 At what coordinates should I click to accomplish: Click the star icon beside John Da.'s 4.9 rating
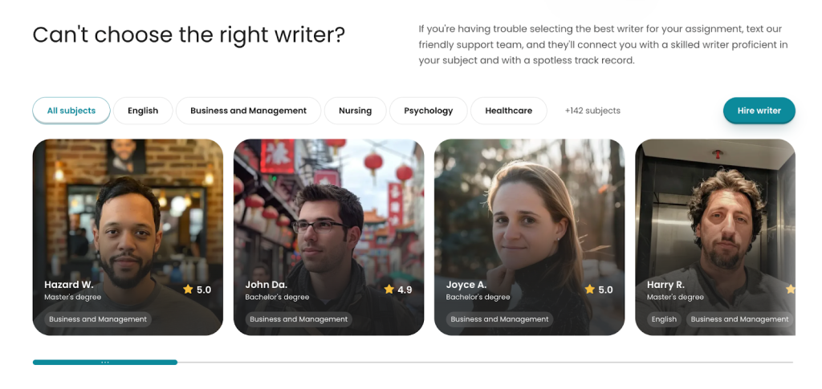tap(389, 289)
